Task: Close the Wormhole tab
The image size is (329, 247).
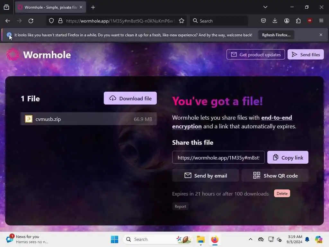Action: click(81, 7)
